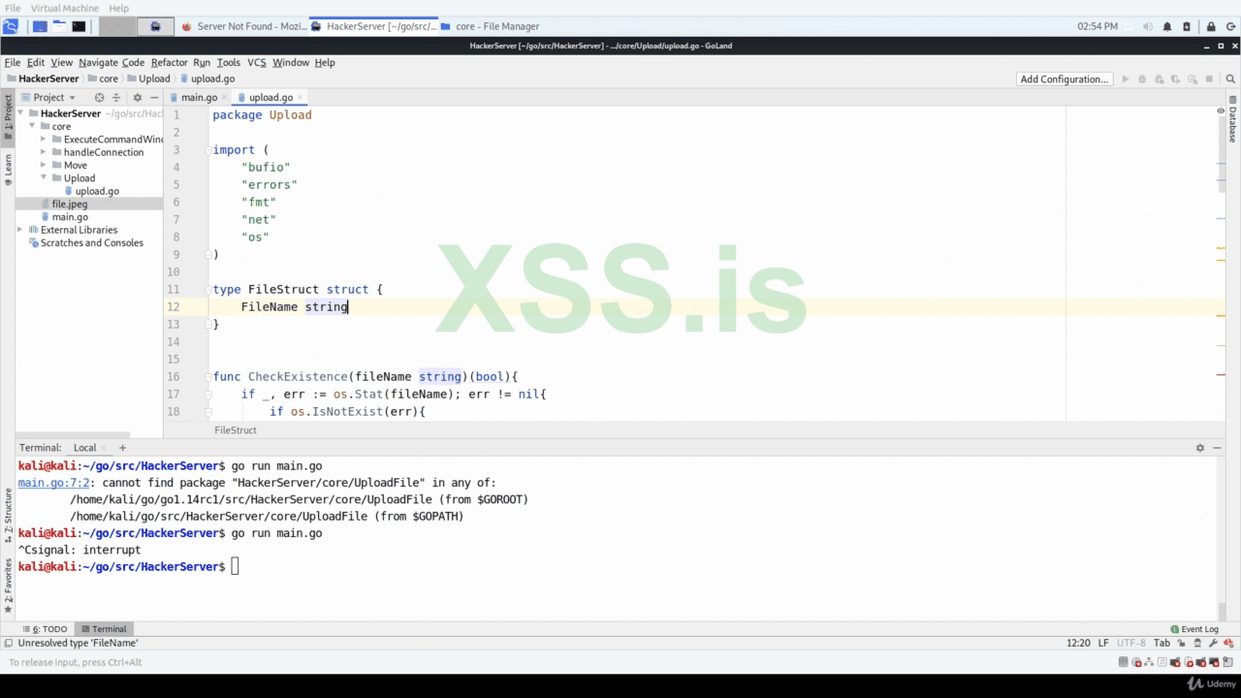Launch the terminal emulator from the panel
This screenshot has width=1241, height=698.
(79, 26)
